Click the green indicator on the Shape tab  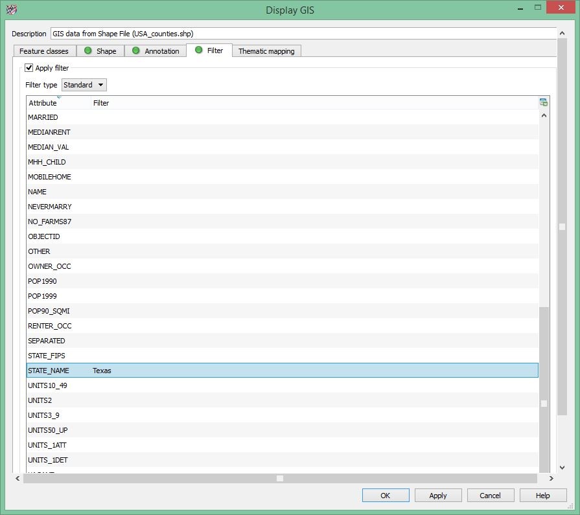point(88,51)
